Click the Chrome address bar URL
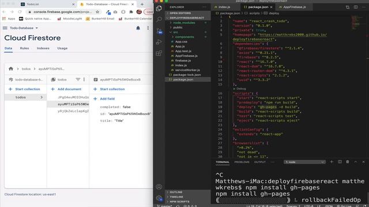Viewport: 369px width, 207px height. pos(63,11)
